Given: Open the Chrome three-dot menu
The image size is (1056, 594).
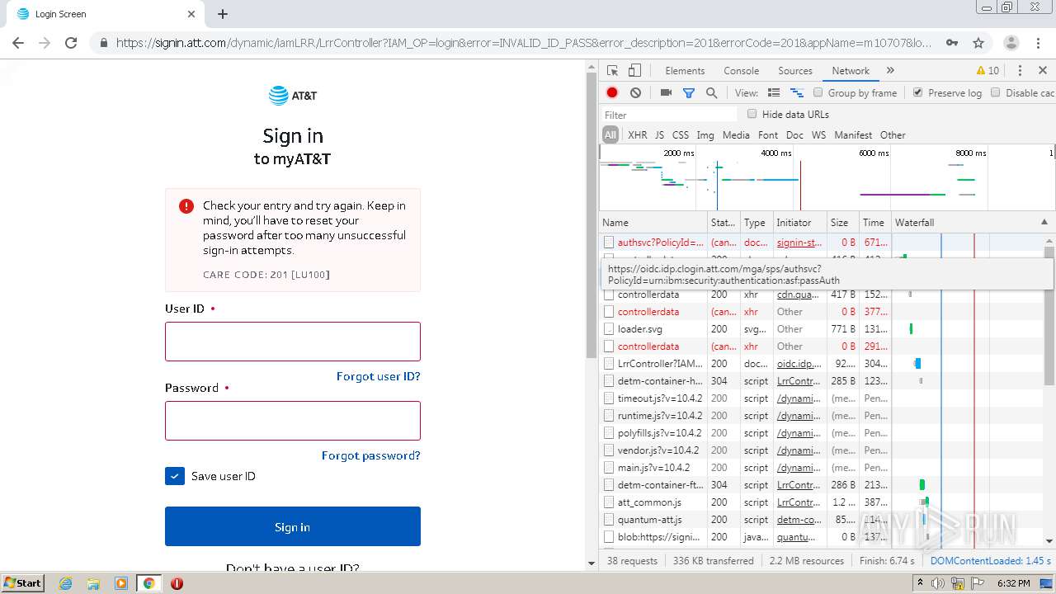Looking at the screenshot, I should [1039, 43].
